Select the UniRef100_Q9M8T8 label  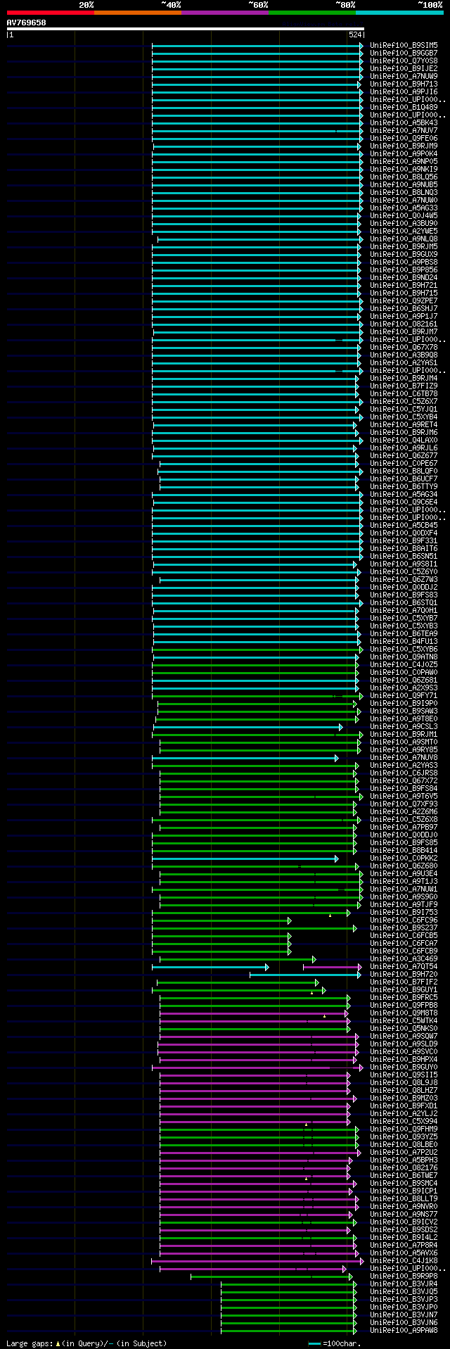tap(404, 1013)
